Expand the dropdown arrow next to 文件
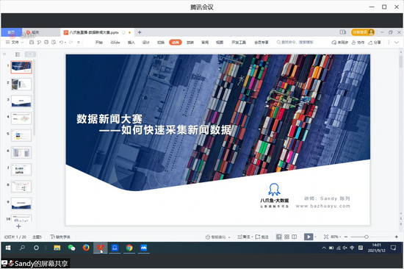 pyautogui.click(x=23, y=43)
